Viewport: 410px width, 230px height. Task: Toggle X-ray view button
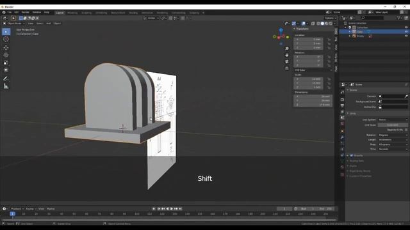313,24
